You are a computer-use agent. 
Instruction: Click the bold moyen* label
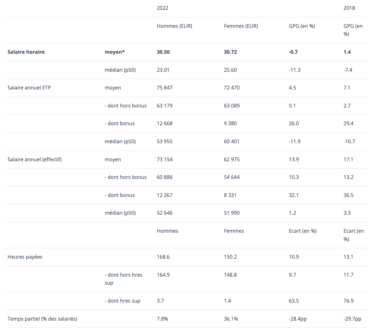click(x=115, y=52)
